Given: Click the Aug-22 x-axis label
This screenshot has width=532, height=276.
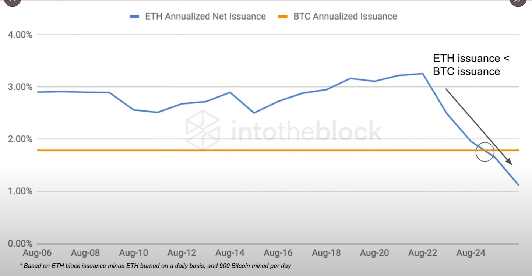Looking at the screenshot, I should tap(423, 253).
